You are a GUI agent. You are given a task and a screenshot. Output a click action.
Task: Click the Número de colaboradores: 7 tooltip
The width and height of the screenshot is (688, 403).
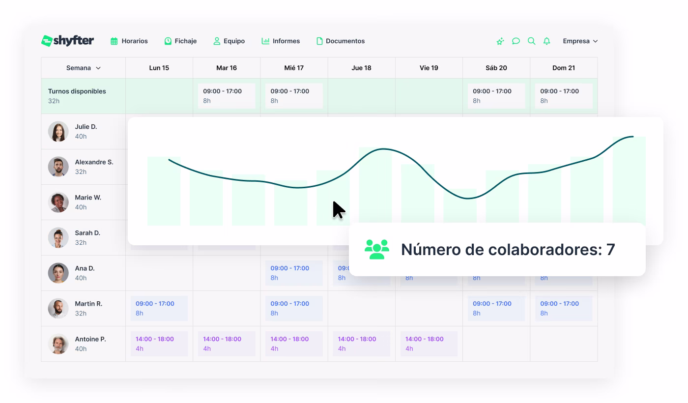tap(497, 250)
